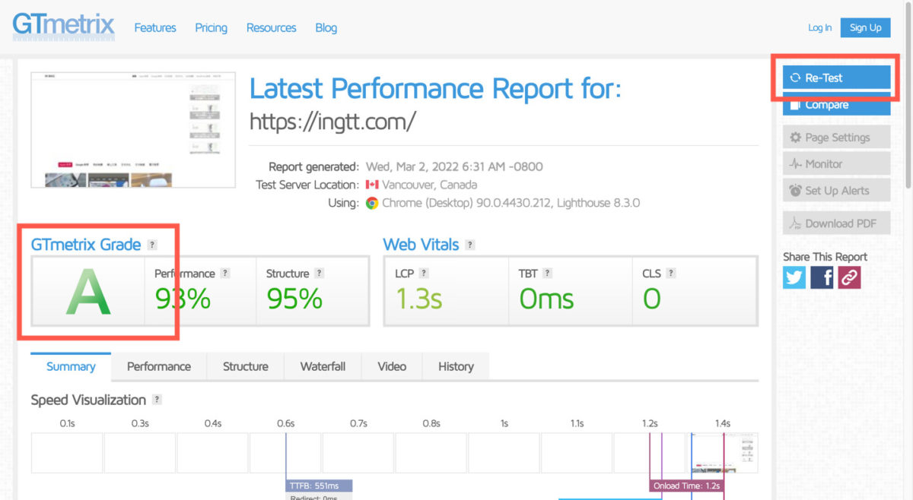Open LCP help question mark
Viewport: 913px width, 500px height.
424,274
